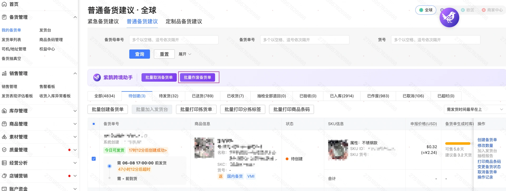Click 批量取消备货单 button
Screen dimensions: 506x191
(159, 77)
